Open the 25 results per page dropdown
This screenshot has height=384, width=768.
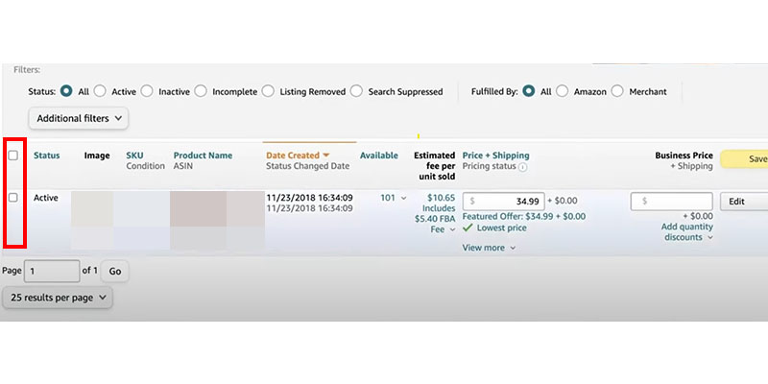click(58, 298)
